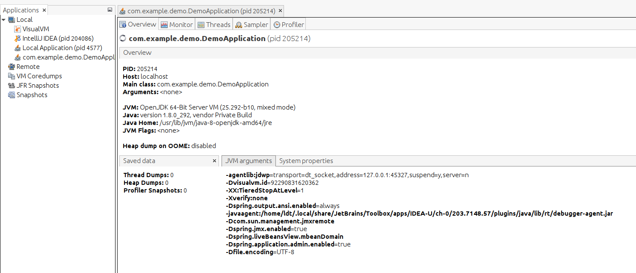Viewport: 636px width, 273px height.
Task: Select VisualVM in the applications tree
Action: 36,29
